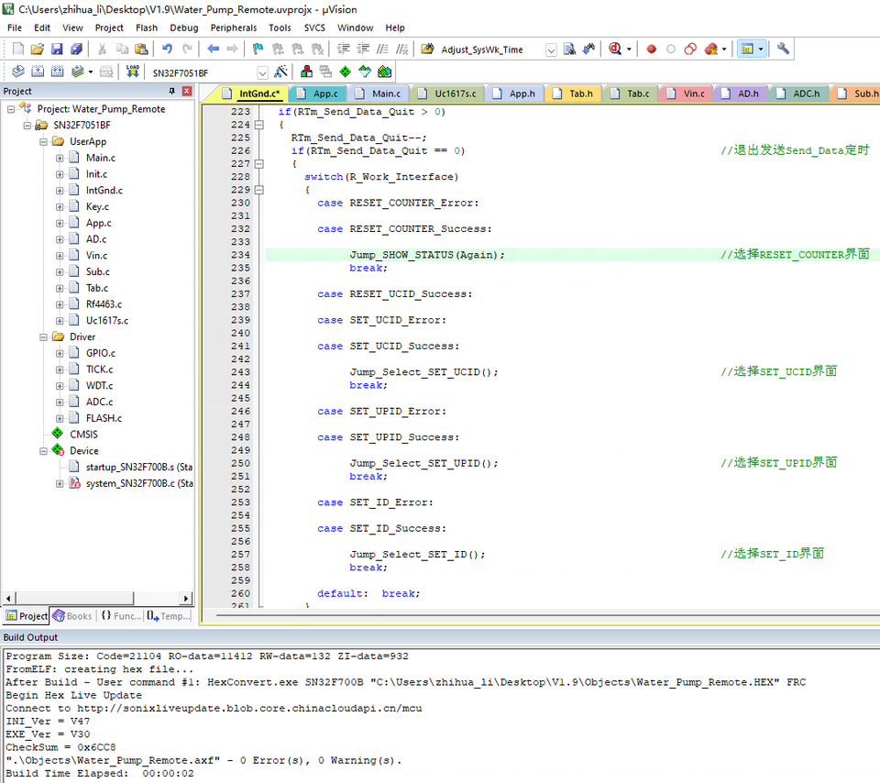The height and width of the screenshot is (783, 880).
Task: Click CheckSum = 0x6CC8 output line
Action: [x=60, y=747]
